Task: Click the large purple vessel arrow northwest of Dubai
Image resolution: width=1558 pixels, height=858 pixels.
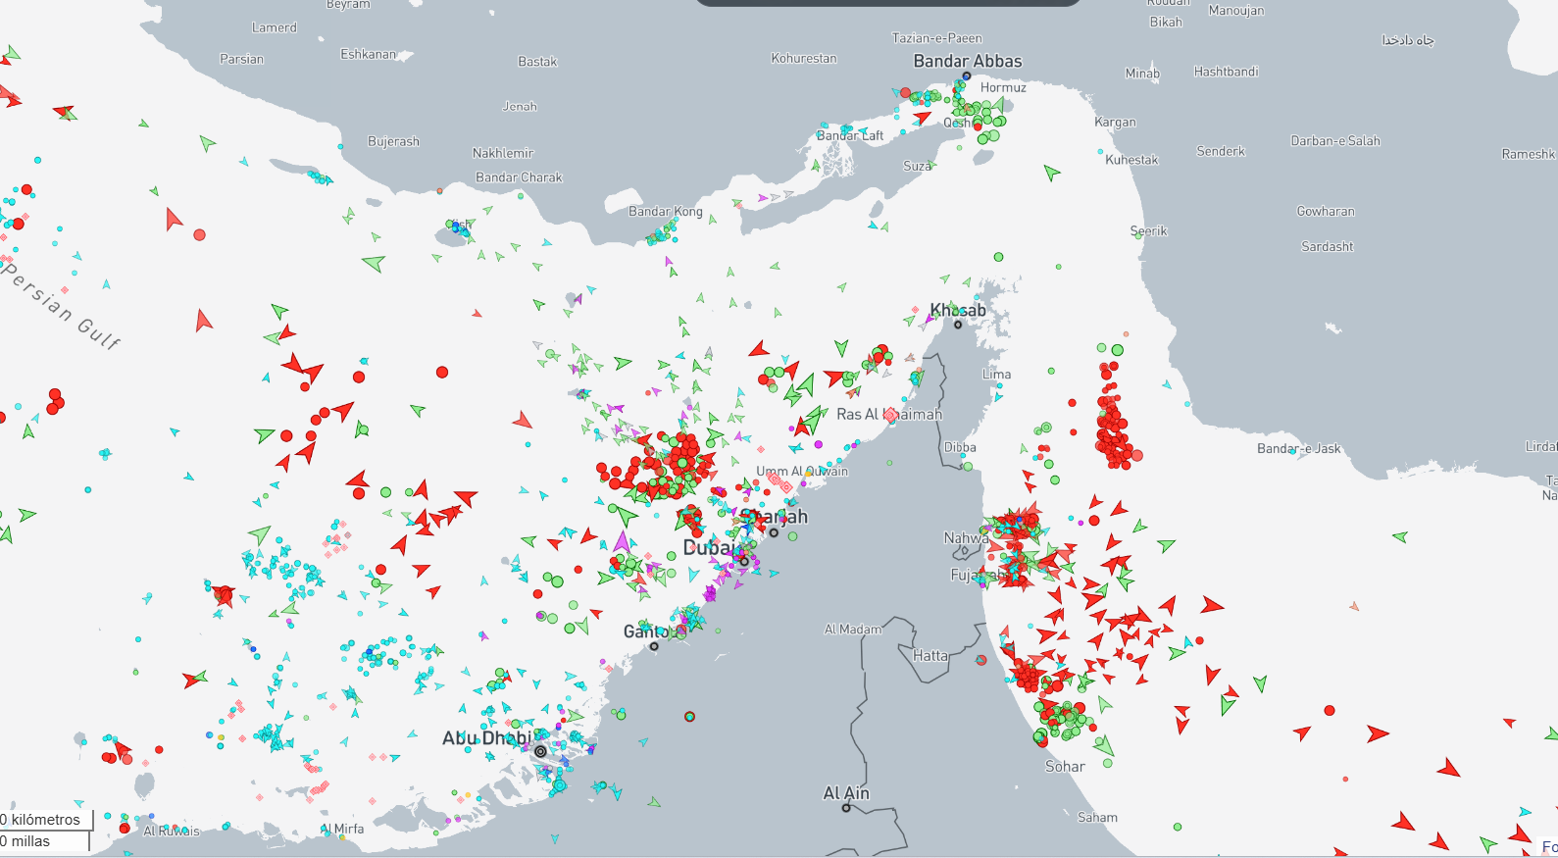Action: [622, 542]
